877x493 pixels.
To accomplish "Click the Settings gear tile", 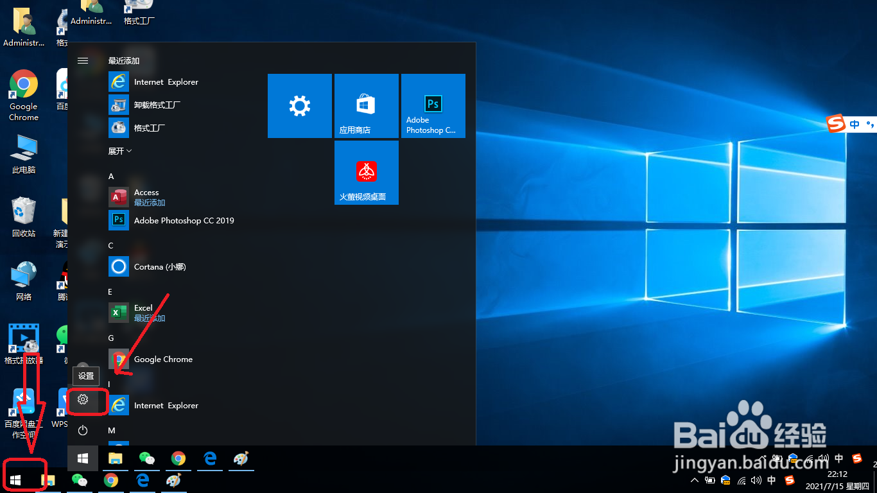I will 300,106.
